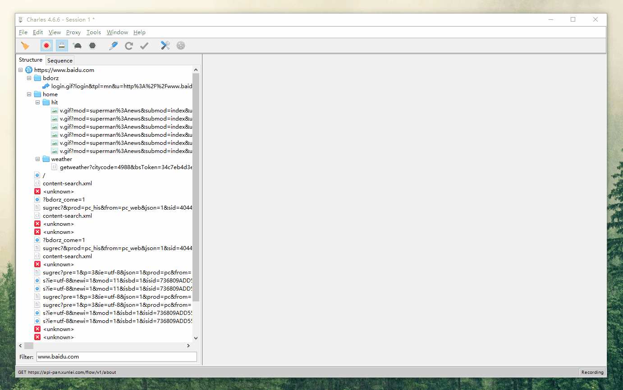Click the tree's vertical scrollbar thumb

196,187
